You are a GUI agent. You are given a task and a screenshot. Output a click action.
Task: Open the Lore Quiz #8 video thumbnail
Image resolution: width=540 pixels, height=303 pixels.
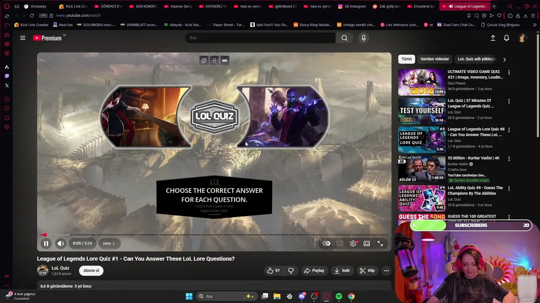(x=421, y=139)
